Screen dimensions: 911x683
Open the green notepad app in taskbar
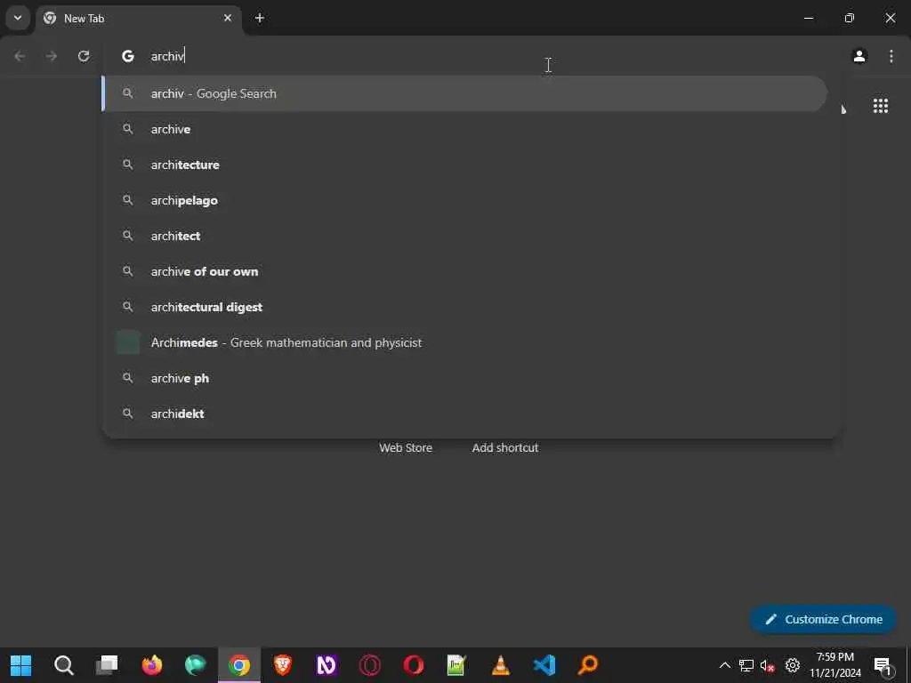point(456,665)
